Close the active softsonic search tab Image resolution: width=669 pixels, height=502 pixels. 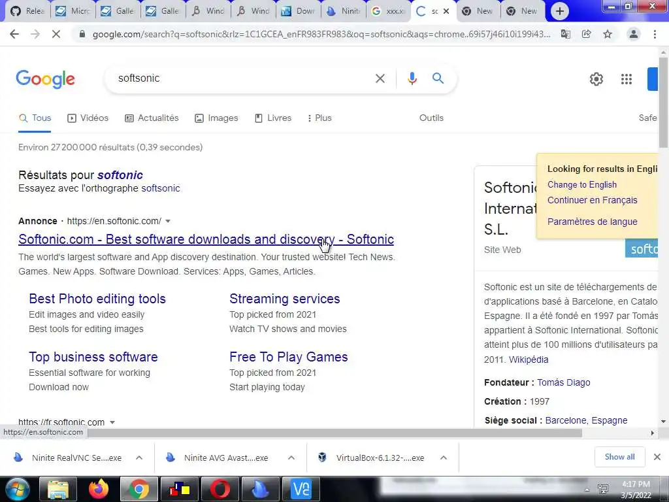click(446, 11)
